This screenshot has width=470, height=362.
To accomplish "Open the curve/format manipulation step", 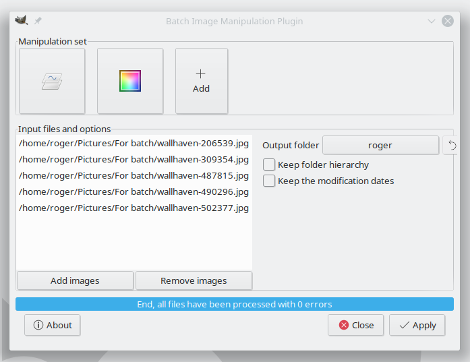I will point(52,81).
